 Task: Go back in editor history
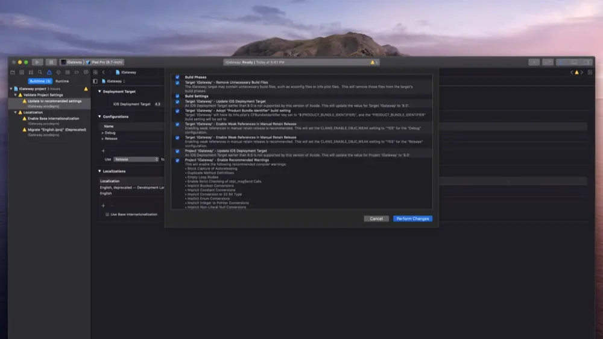[x=104, y=72]
